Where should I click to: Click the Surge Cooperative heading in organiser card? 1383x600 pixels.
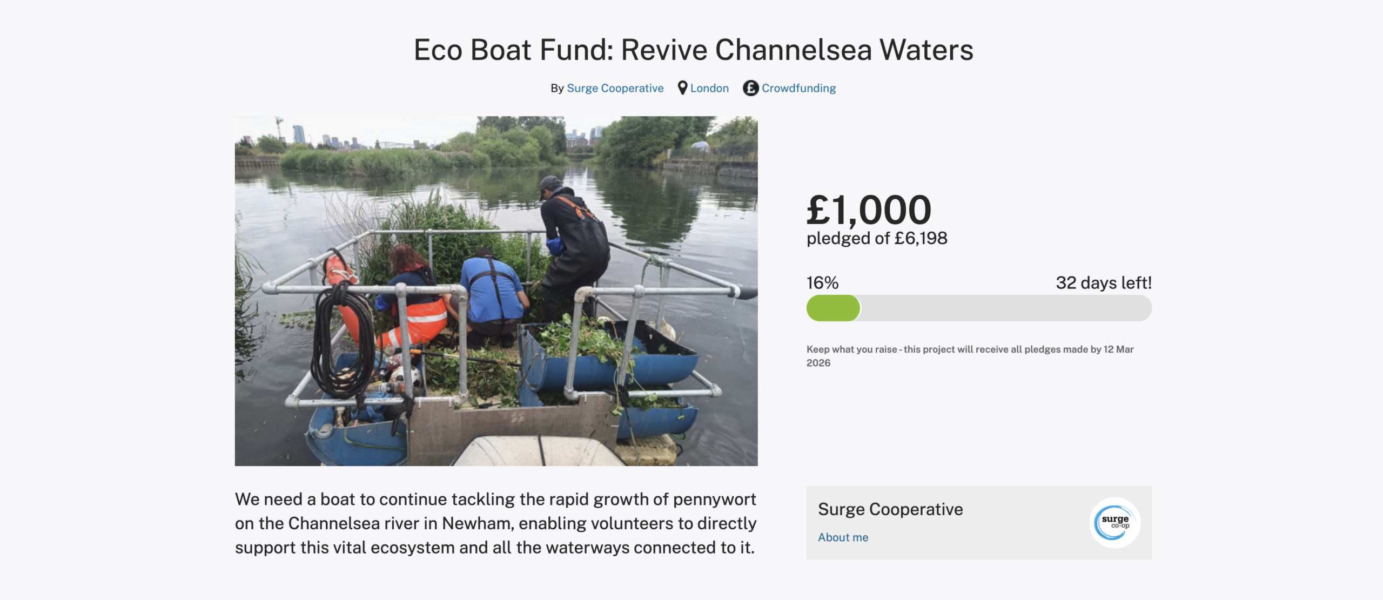[x=890, y=509]
